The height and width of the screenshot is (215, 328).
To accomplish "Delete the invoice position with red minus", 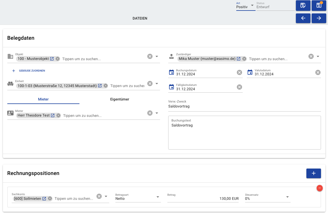I will click(320, 188).
